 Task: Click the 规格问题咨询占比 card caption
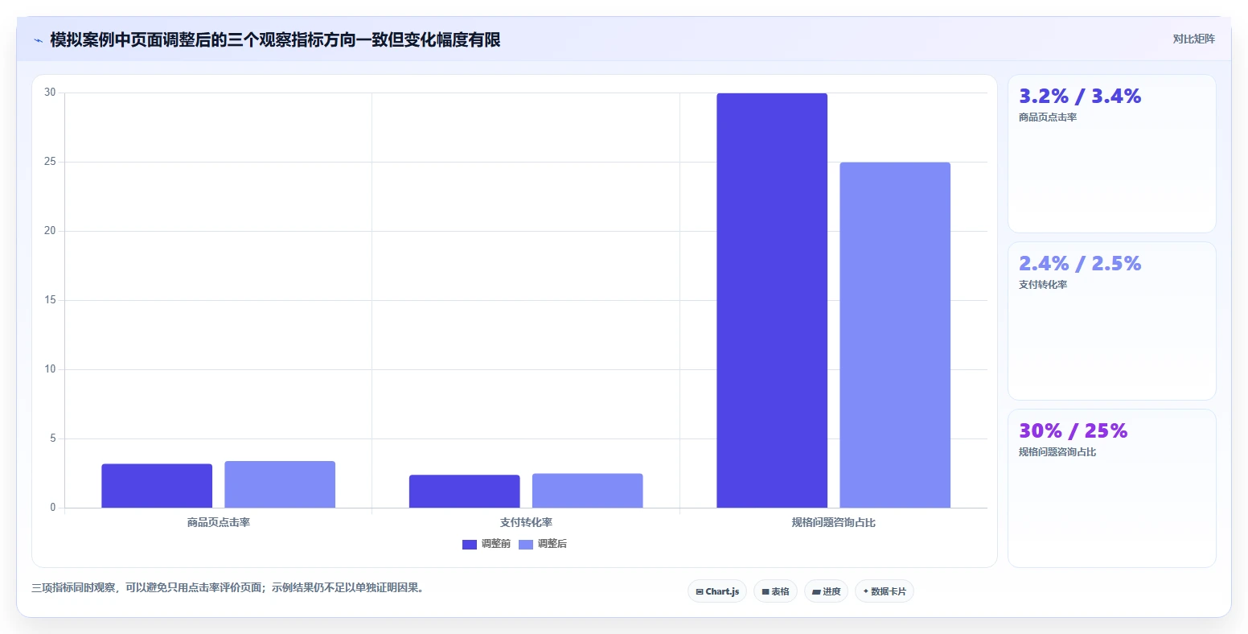(1057, 452)
